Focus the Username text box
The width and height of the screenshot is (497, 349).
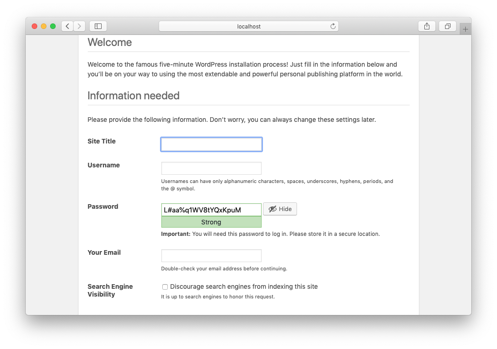(x=211, y=168)
